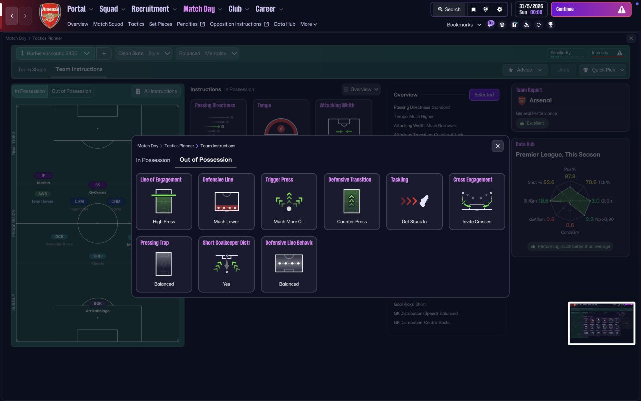Open Data Hub in sub navigation

[x=285, y=24]
